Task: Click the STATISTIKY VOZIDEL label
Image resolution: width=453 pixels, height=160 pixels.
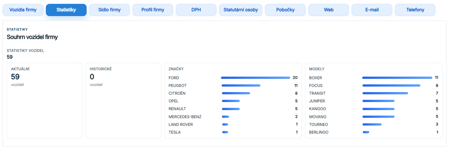Action: pyautogui.click(x=26, y=51)
